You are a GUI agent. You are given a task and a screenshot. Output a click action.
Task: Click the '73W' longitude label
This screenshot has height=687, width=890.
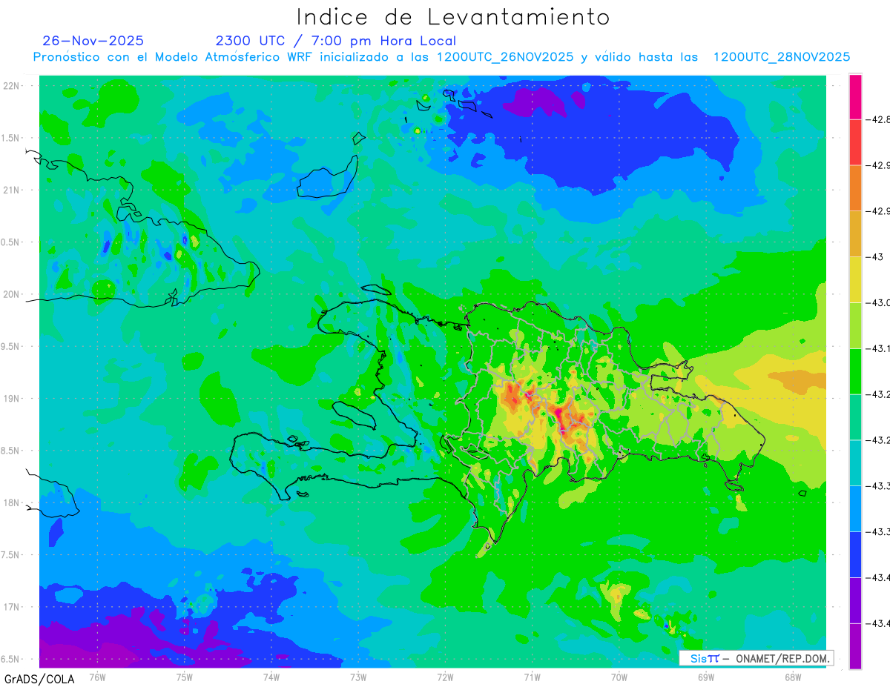358,677
